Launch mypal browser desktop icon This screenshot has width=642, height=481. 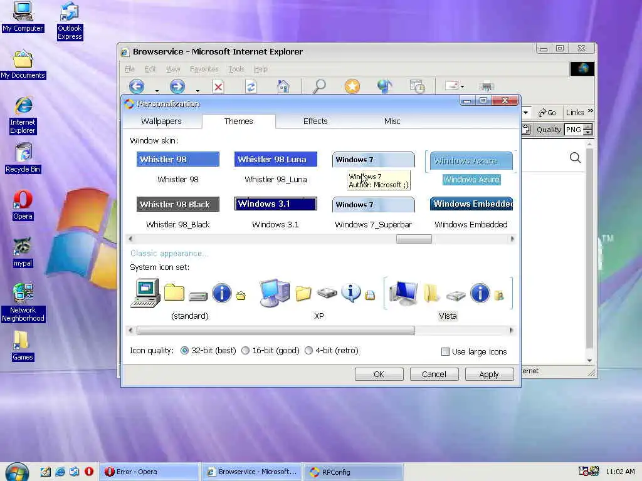tap(23, 252)
